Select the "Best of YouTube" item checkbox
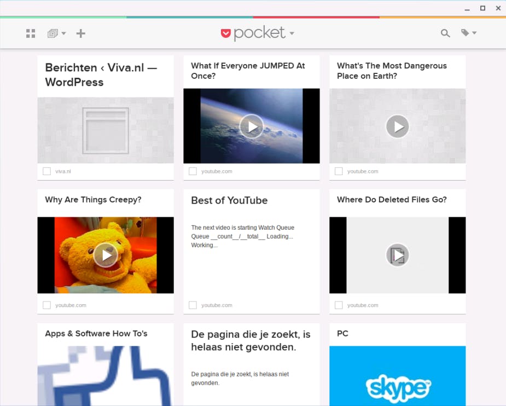Screen dimensions: 506x406 pos(193,305)
